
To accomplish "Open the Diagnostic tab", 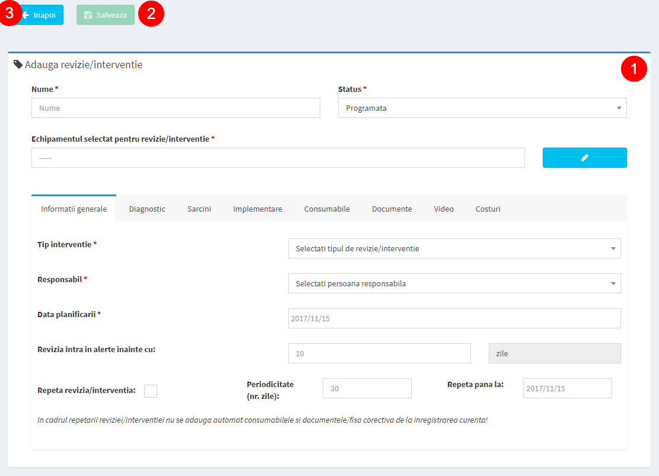I will [147, 209].
